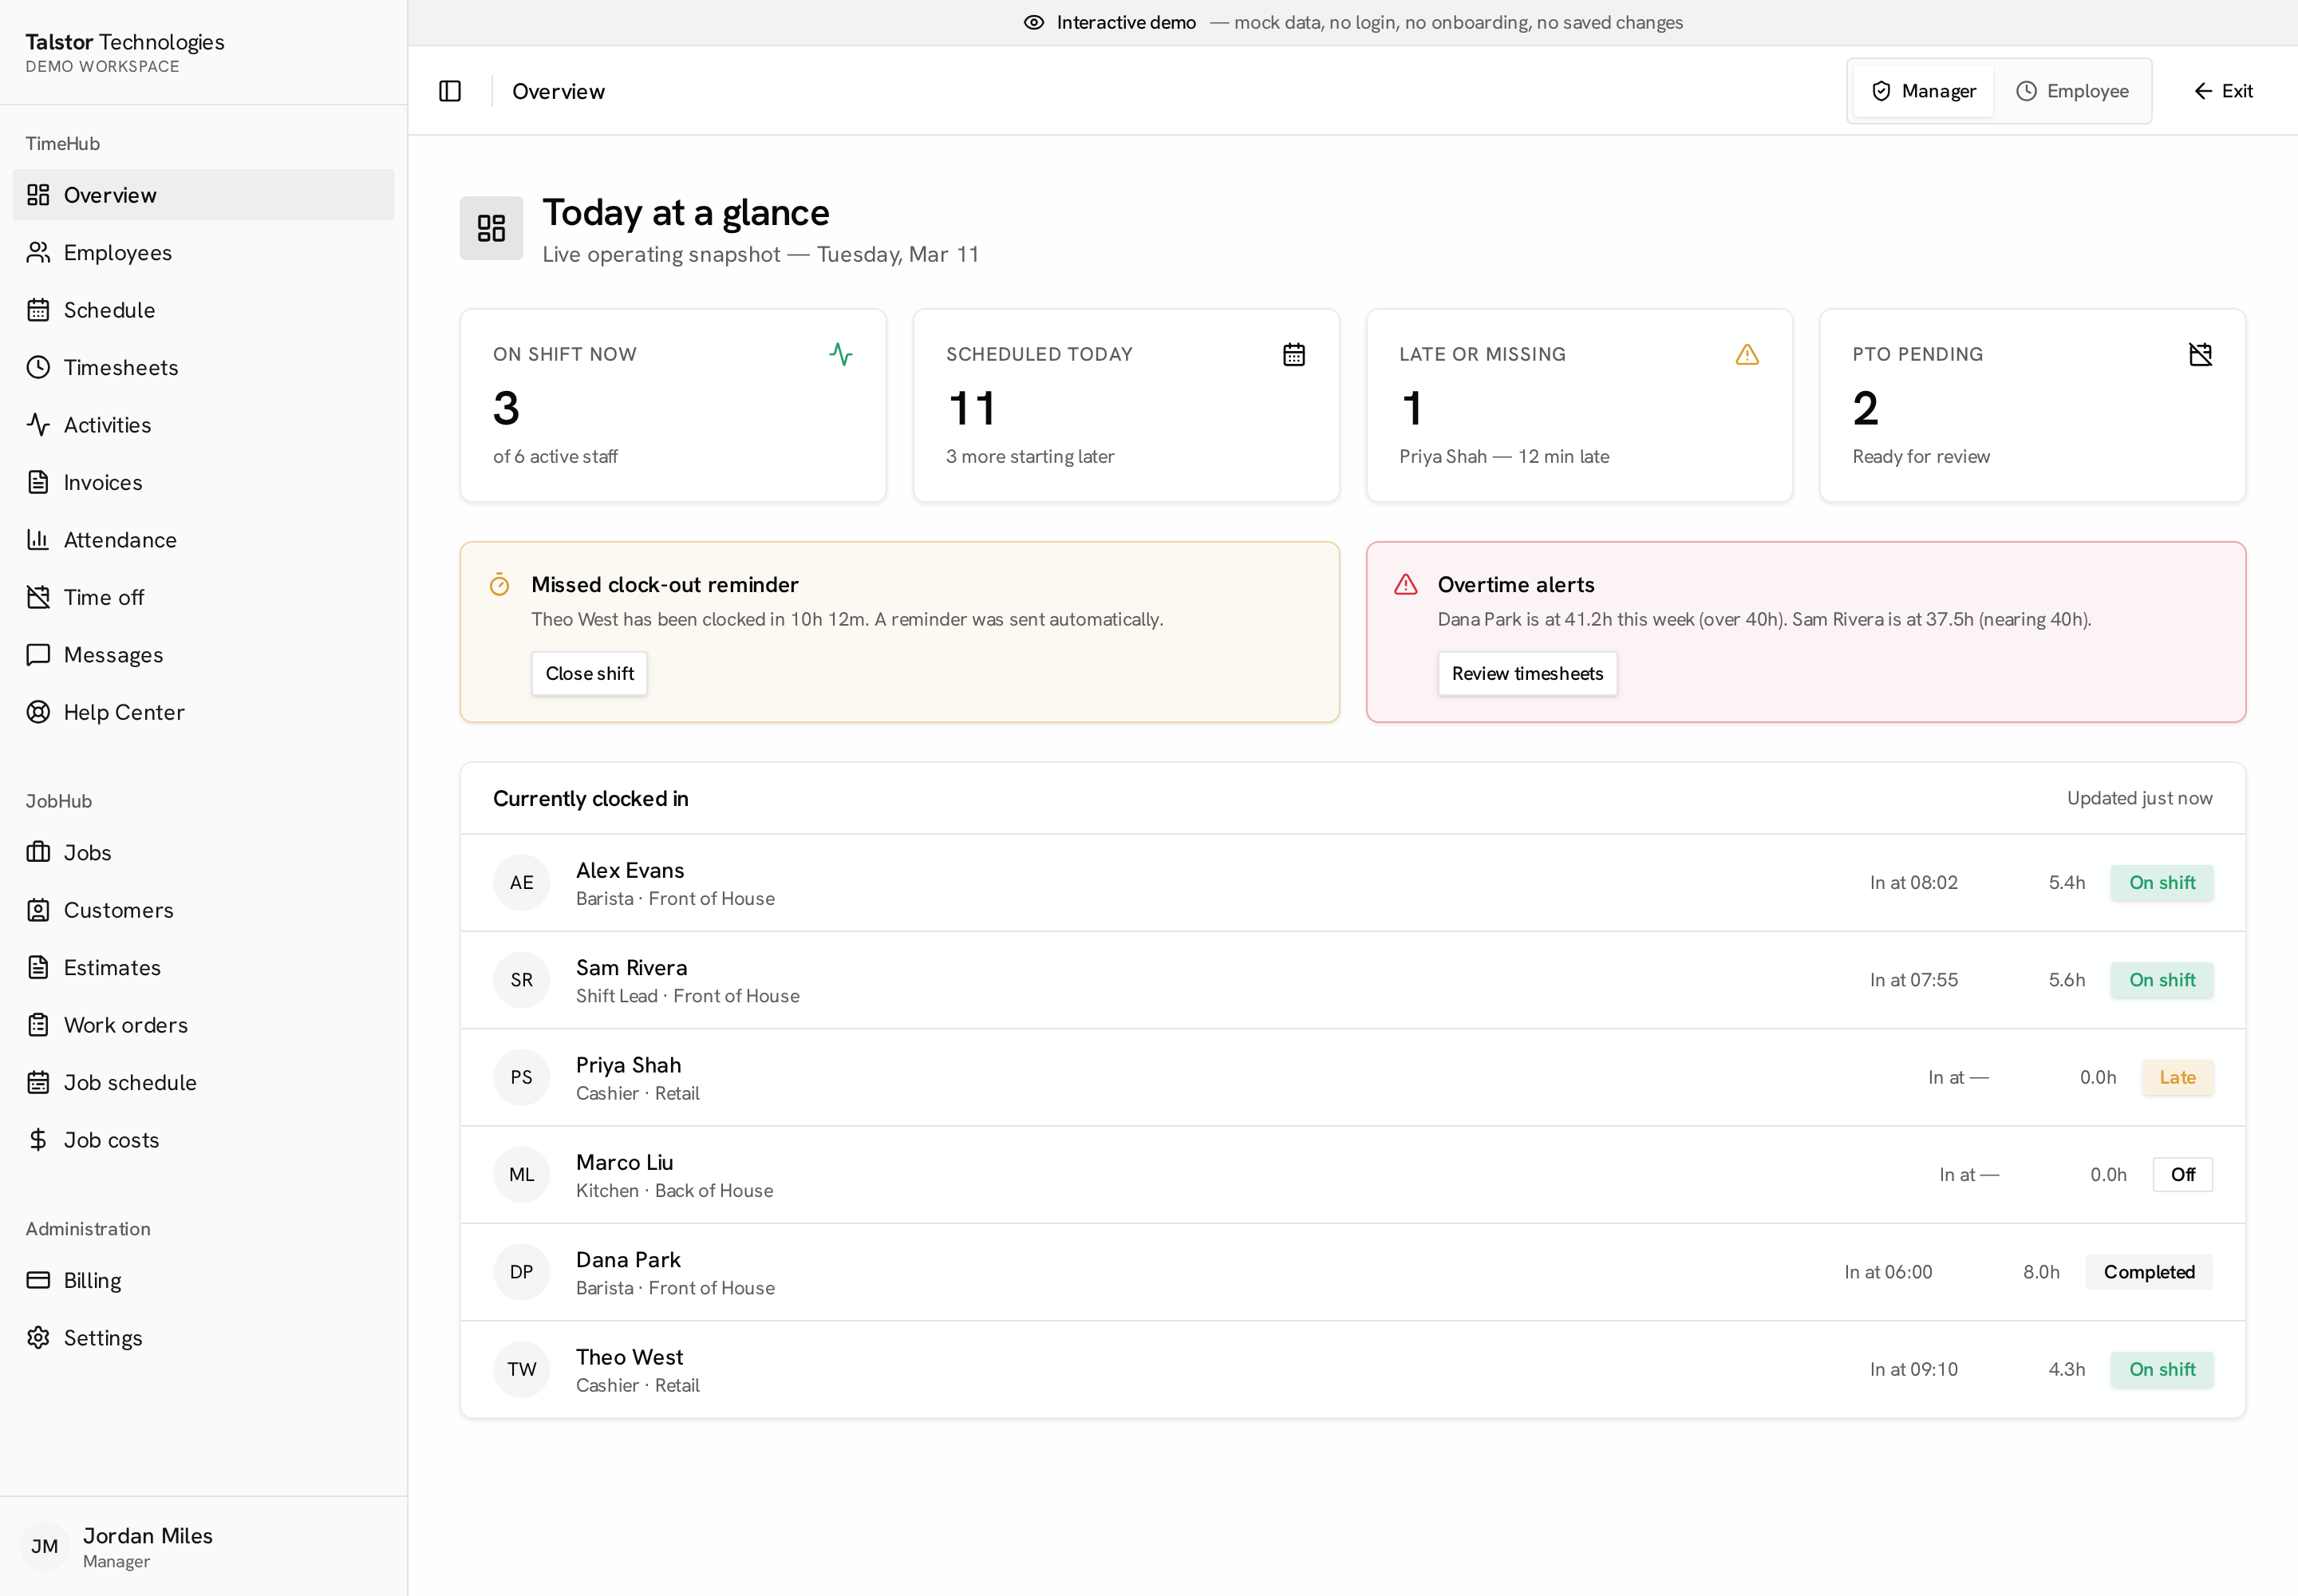Click the Missed clock-out timer icon
Image resolution: width=2298 pixels, height=1596 pixels.
(499, 585)
